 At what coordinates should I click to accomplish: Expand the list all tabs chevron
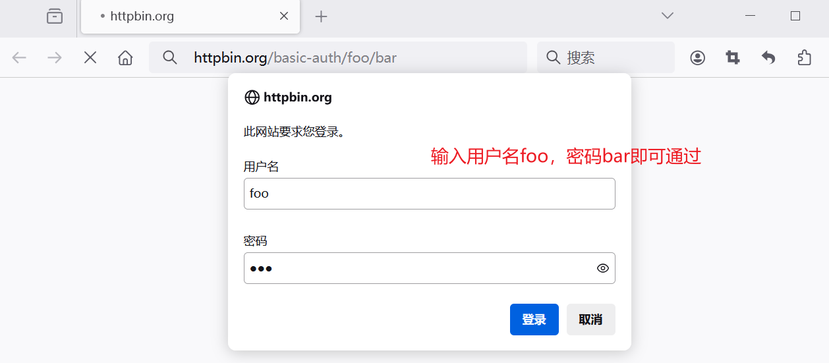(668, 16)
